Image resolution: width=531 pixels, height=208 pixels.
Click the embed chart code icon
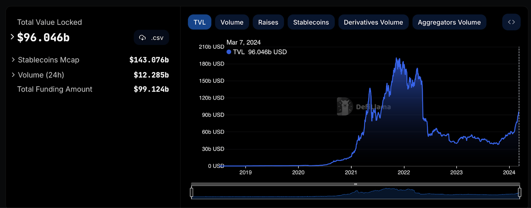click(x=511, y=22)
